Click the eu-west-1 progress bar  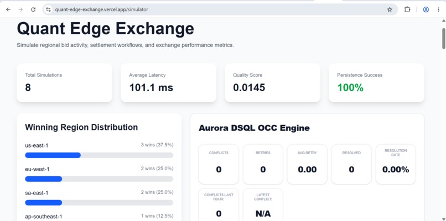(x=99, y=179)
